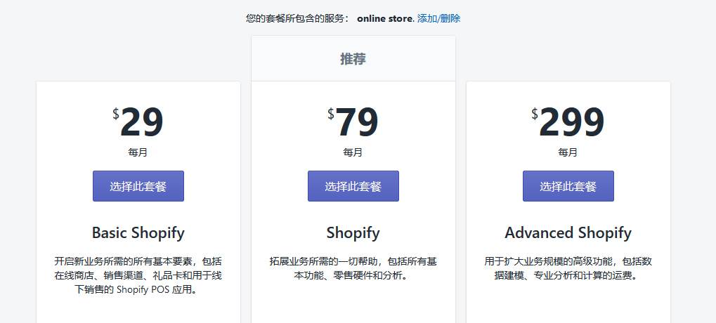The height and width of the screenshot is (323, 716).
Task: Click the 推荐 label above the middle plan
Action: (x=353, y=59)
